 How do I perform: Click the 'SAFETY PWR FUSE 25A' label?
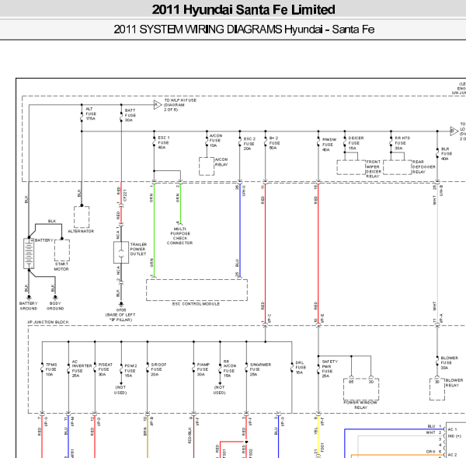[x=330, y=369]
